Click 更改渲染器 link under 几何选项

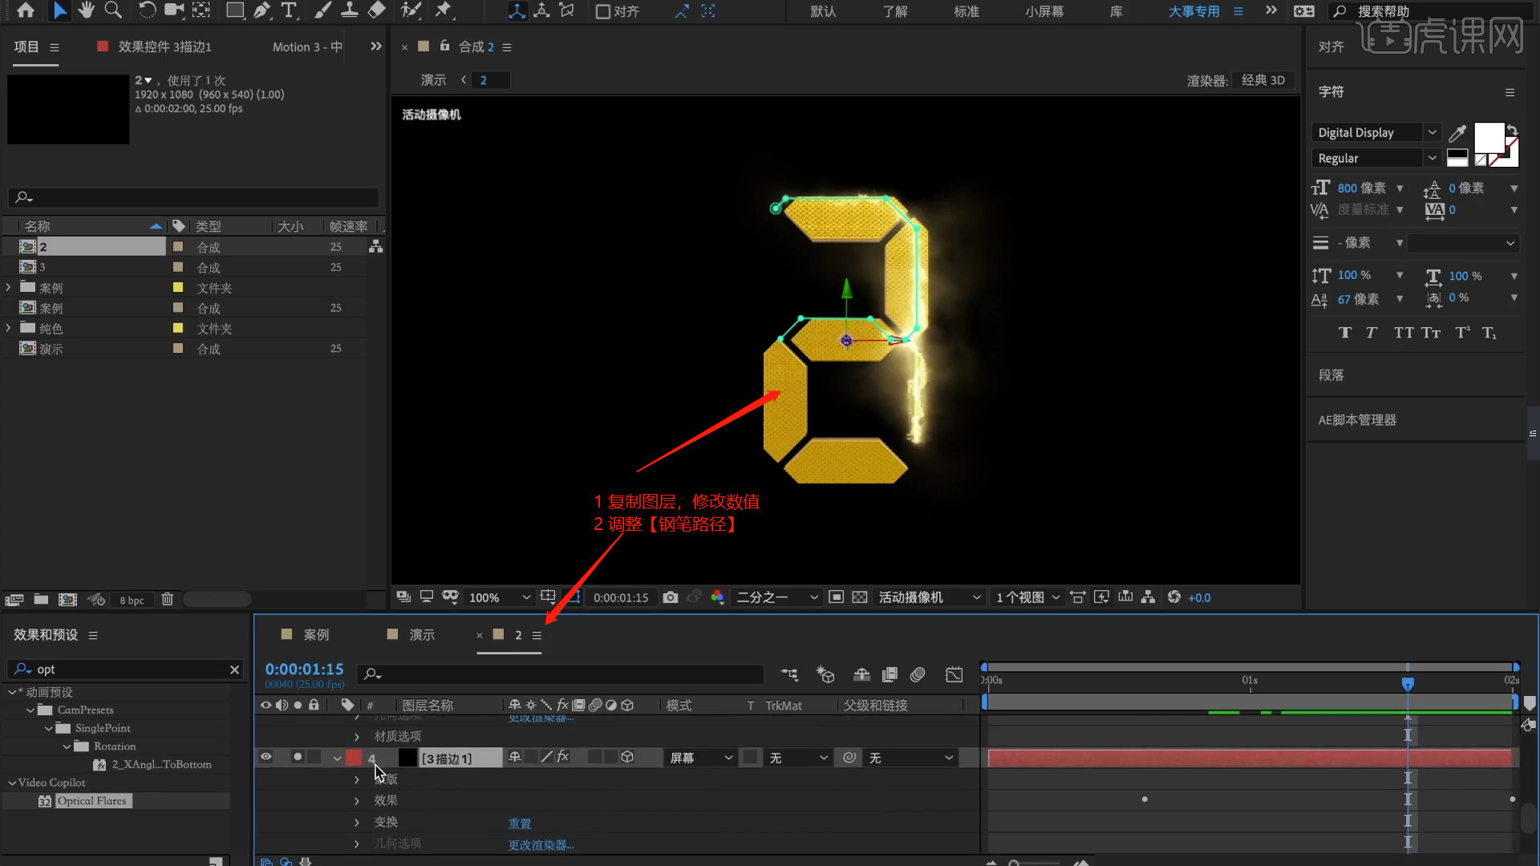(x=541, y=845)
